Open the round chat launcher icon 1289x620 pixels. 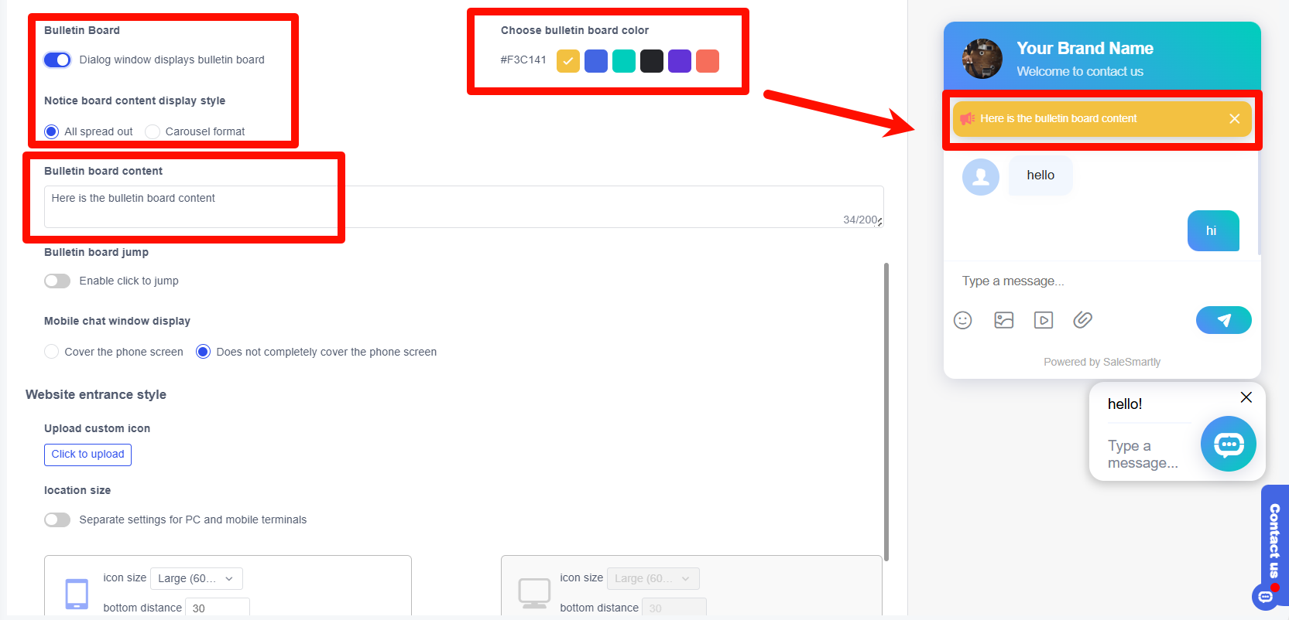(x=1229, y=444)
